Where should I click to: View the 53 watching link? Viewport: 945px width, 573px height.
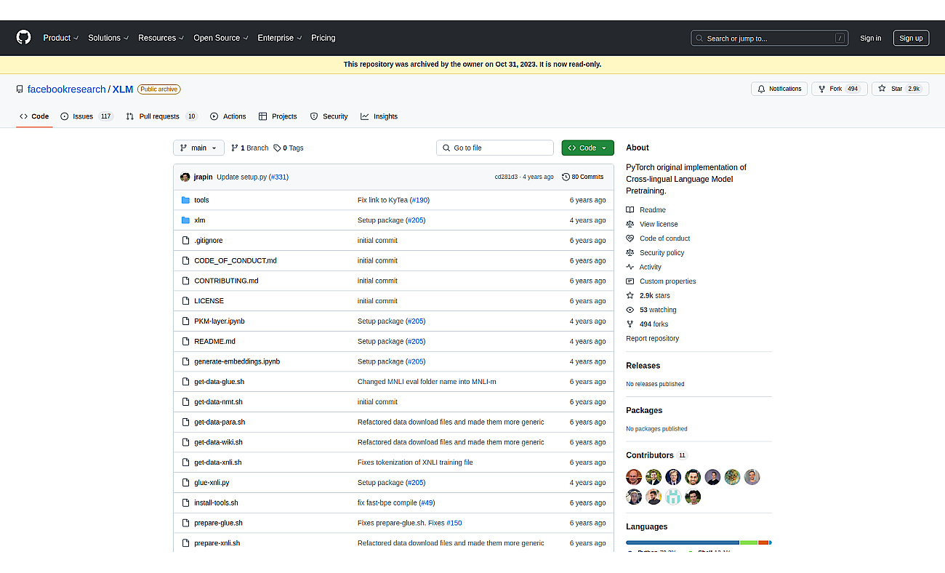click(x=651, y=310)
